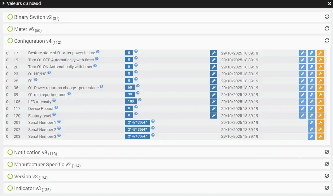Screen dimensions: 333x196
Task: Click the pencil icon for O1 min reporting time
Action: [x=302, y=95]
